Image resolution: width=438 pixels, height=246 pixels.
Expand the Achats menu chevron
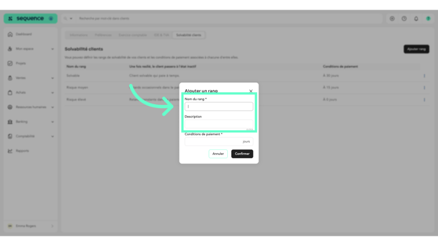click(x=52, y=93)
